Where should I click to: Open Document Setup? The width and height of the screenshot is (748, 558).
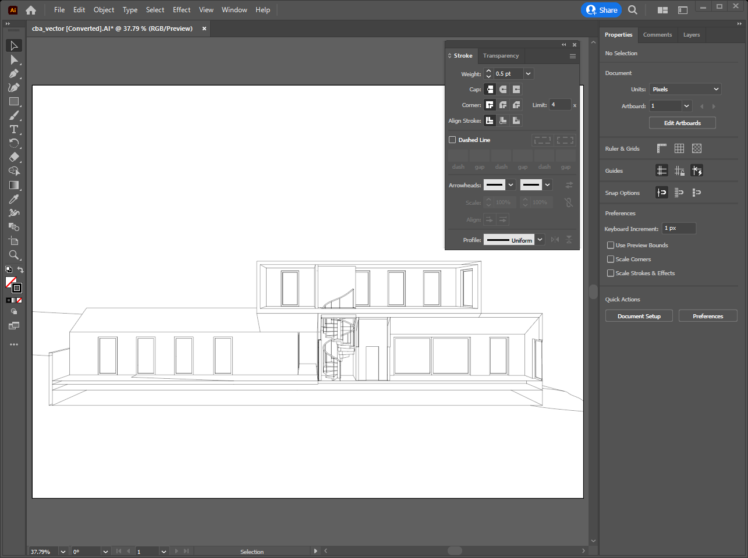click(x=639, y=316)
